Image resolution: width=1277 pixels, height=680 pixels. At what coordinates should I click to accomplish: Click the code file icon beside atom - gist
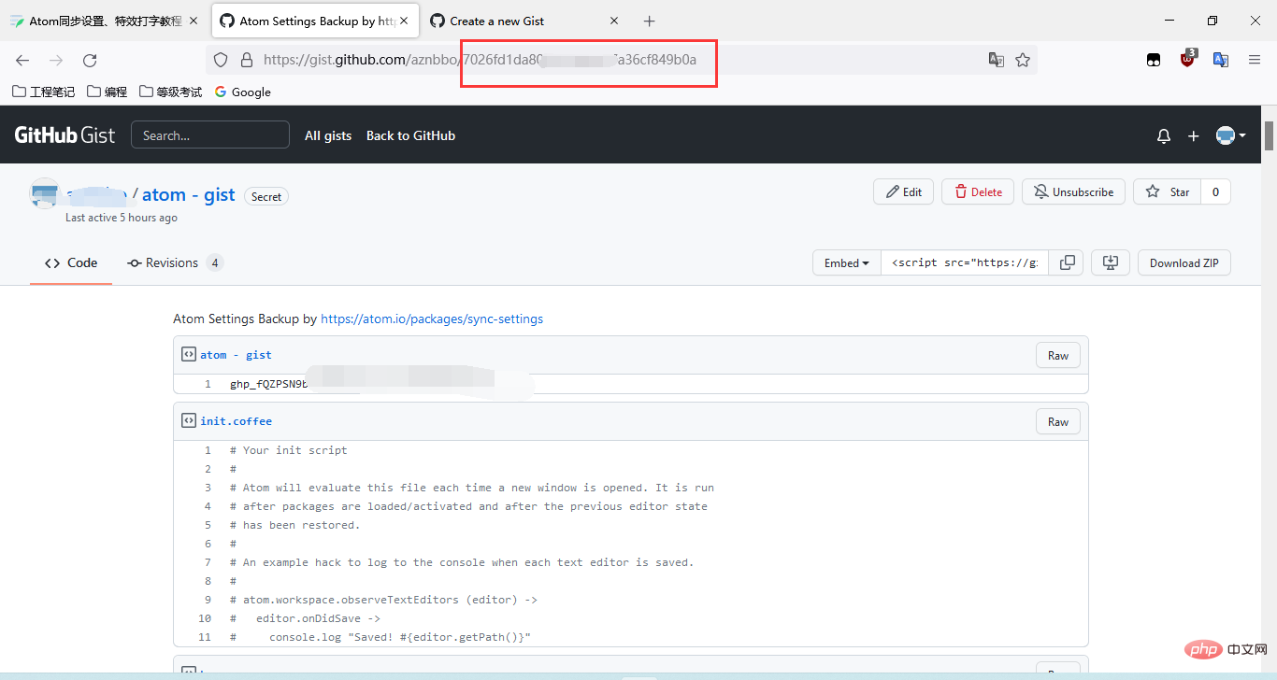pyautogui.click(x=188, y=355)
